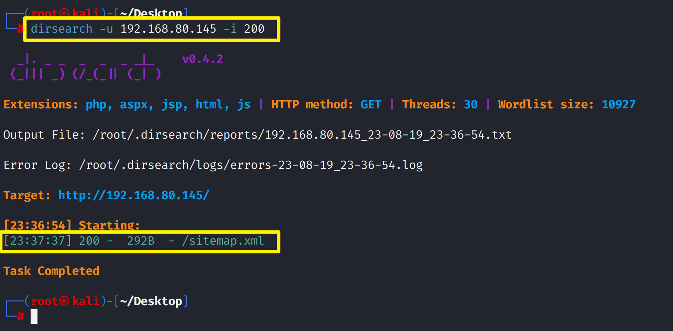Click the Error Log file path
The image size is (673, 331).
tap(251, 165)
